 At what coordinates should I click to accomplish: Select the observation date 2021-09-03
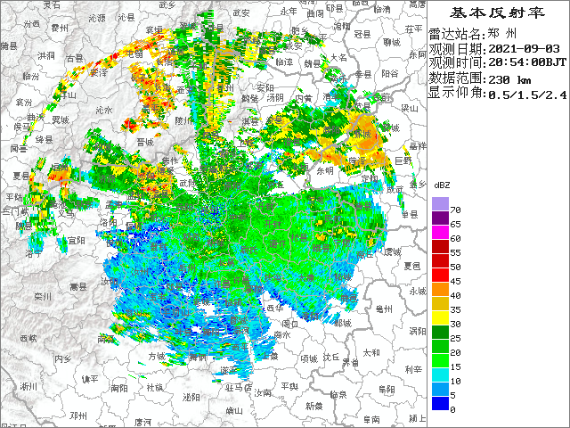[521, 48]
